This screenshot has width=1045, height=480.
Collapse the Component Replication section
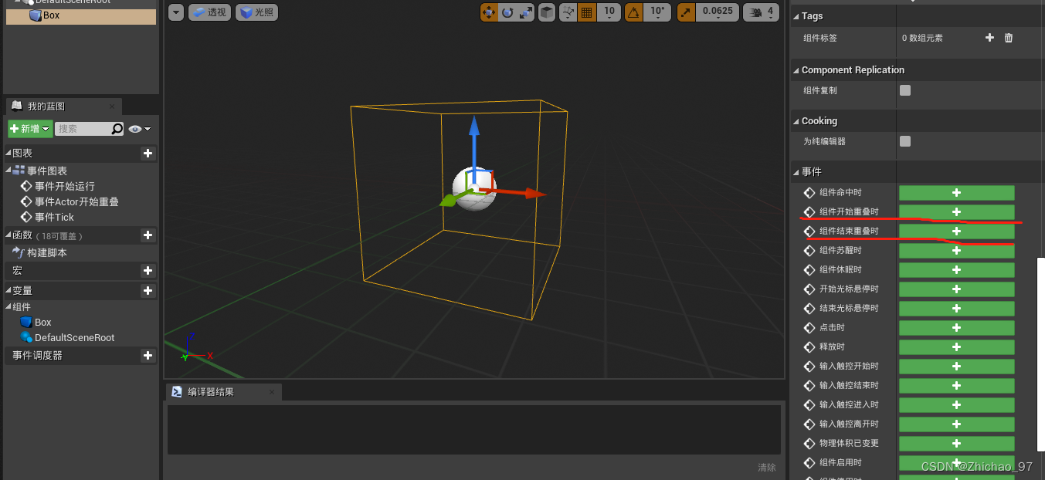click(x=796, y=70)
